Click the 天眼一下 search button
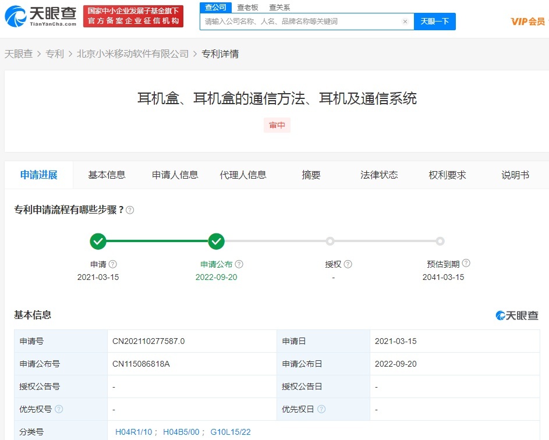Image resolution: width=549 pixels, height=440 pixels. (435, 22)
